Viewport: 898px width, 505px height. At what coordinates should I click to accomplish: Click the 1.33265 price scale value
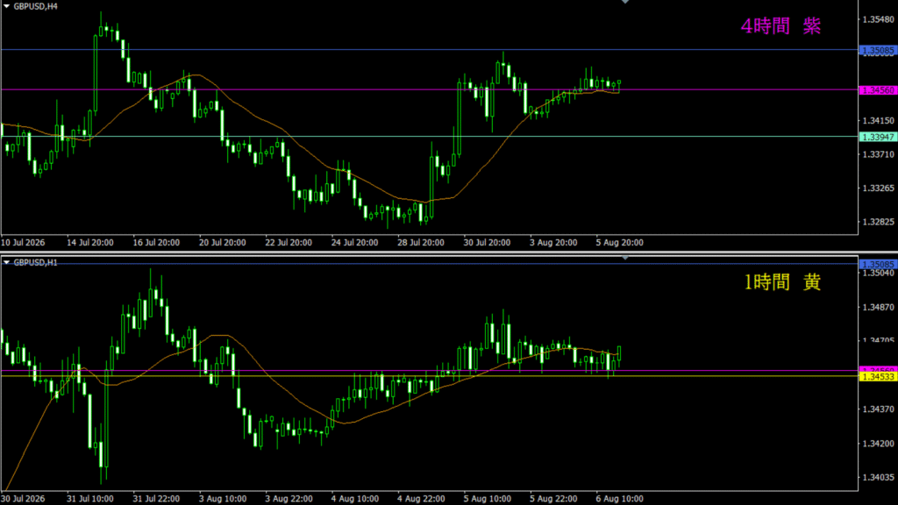point(878,188)
